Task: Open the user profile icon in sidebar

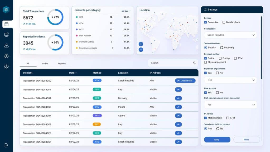Action: [x=6, y=66]
